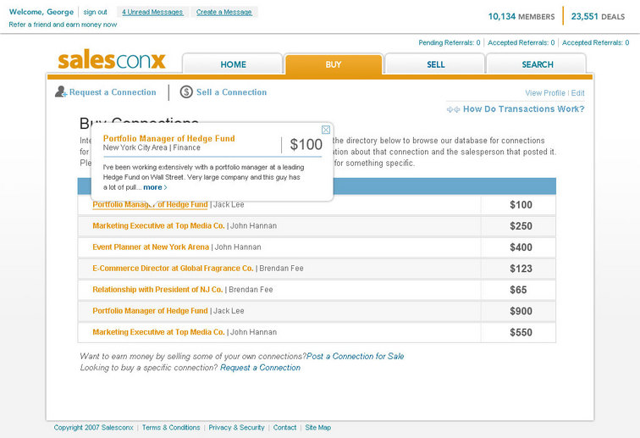The height and width of the screenshot is (438, 640).
Task: Click Create a Message
Action: pos(224,12)
